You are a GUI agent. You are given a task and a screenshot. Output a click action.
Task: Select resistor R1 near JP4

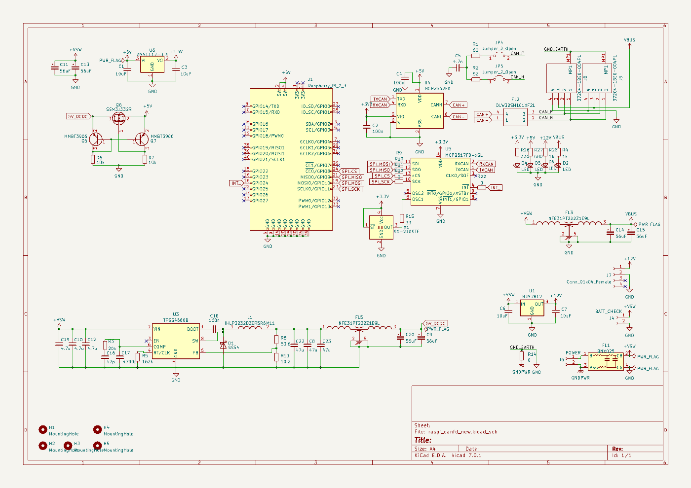tap(476, 57)
